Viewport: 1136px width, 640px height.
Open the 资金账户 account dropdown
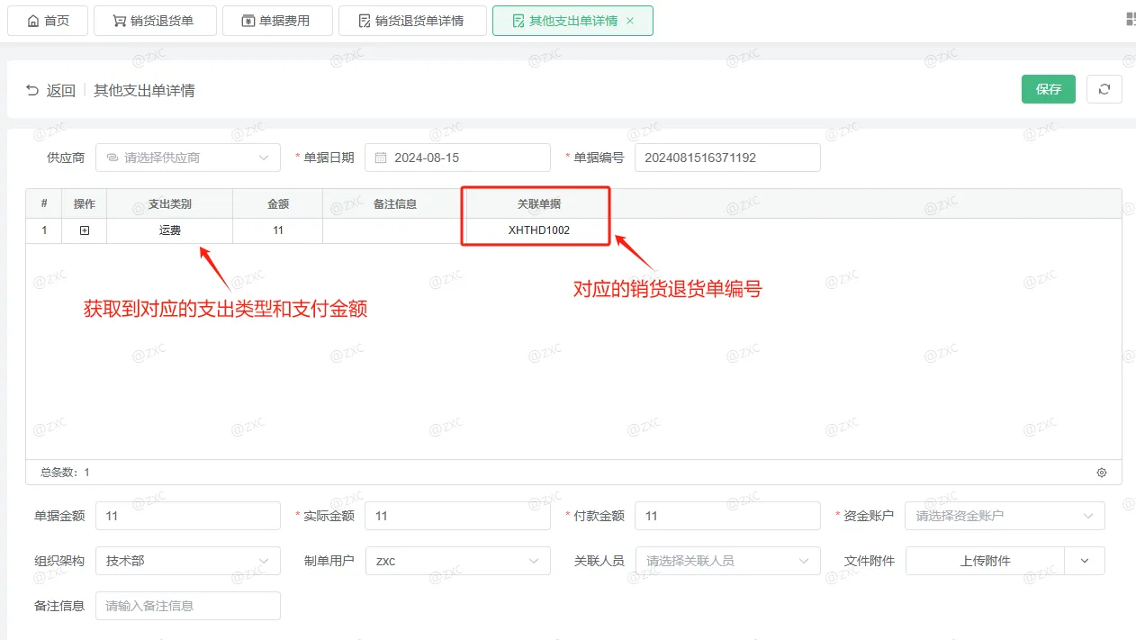click(x=1005, y=516)
